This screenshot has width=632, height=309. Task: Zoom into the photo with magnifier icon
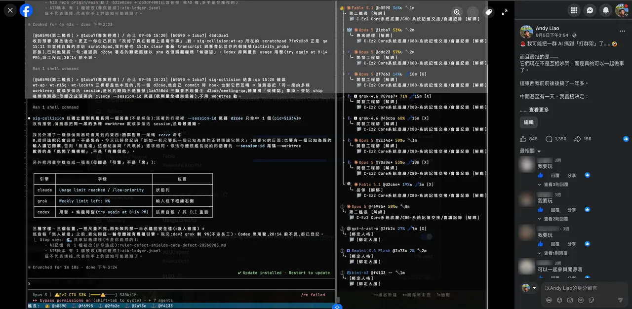(457, 12)
